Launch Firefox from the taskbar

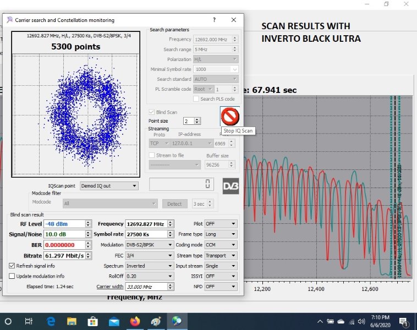point(135,321)
